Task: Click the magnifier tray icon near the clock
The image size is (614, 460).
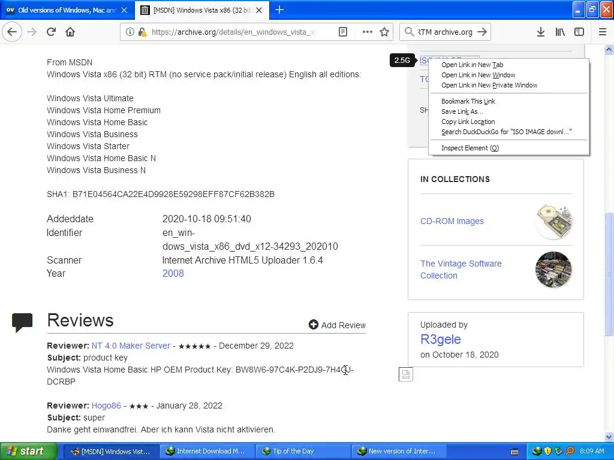Action: (570, 451)
